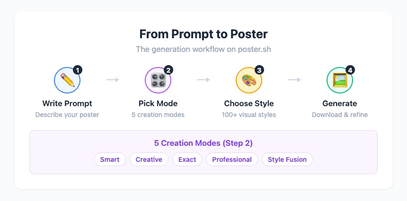The height and width of the screenshot is (201, 407).
Task: Click the step 1 number badge
Action: coord(78,70)
